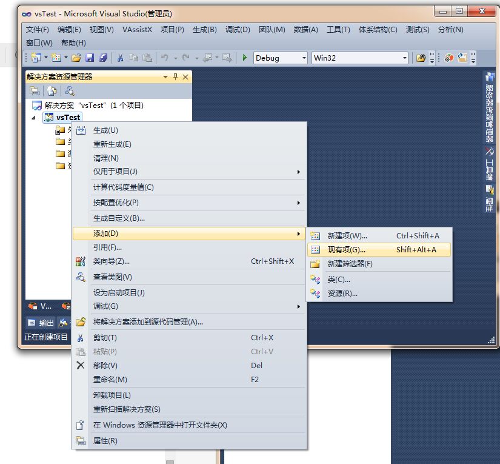Open the 帮助(H) menu

[x=73, y=43]
